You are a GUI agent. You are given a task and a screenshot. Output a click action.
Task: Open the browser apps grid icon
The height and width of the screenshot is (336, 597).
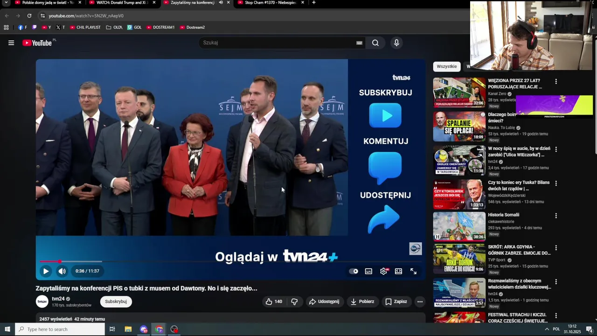pos(6,28)
